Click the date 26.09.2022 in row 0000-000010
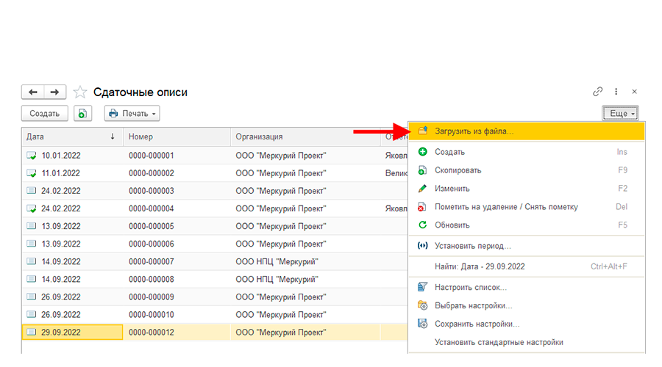The height and width of the screenshot is (367, 662). [x=72, y=315]
